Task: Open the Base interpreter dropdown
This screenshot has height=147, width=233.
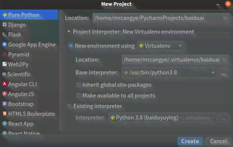Action: coord(169,73)
